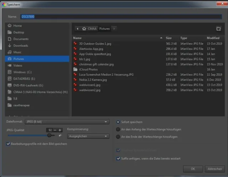Click the path bar back arrow
This screenshot has width=228, height=177.
pyautogui.click(x=77, y=29)
